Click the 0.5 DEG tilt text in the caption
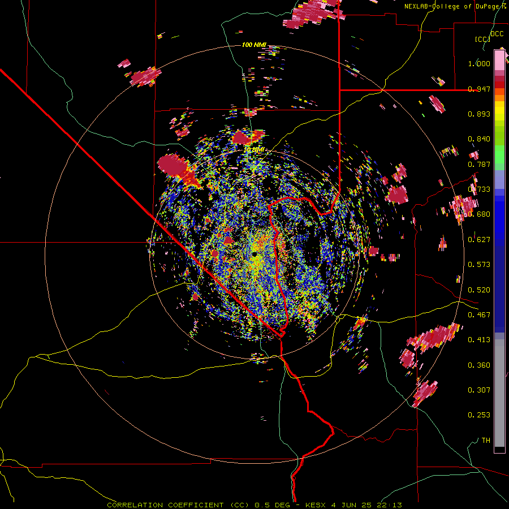Image resolution: width=509 pixels, height=509 pixels. [x=272, y=505]
